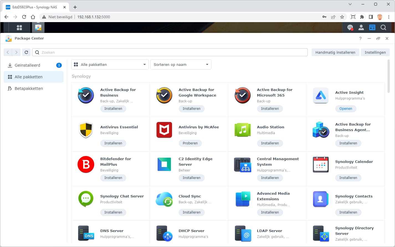Click the Bitdefender for MailPlus icon
This screenshot has height=247, width=395.
tap(86, 165)
